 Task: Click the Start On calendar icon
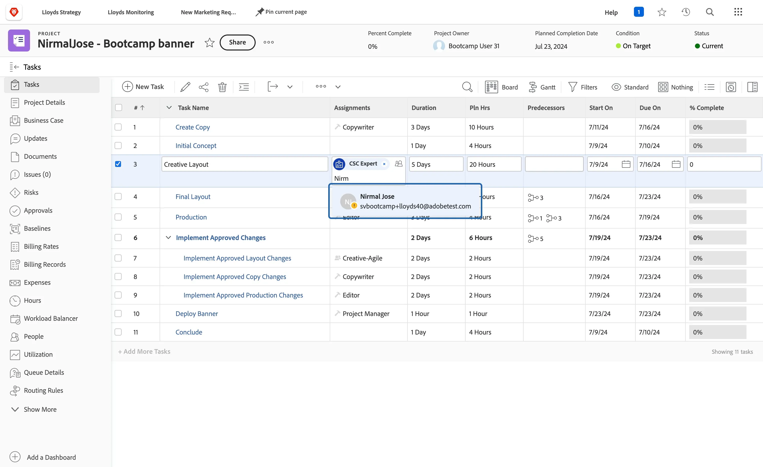[626, 164]
